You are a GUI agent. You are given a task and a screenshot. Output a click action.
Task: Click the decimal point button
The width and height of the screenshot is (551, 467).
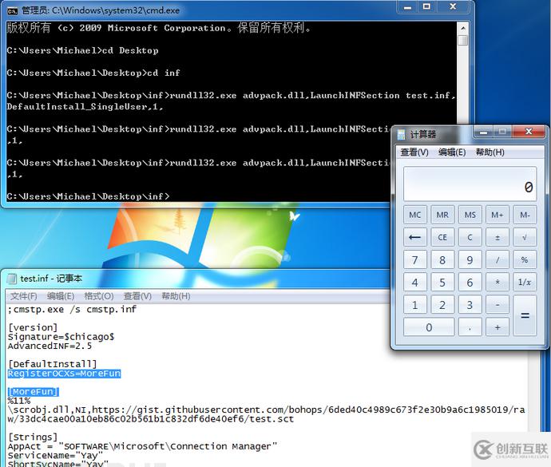470,327
